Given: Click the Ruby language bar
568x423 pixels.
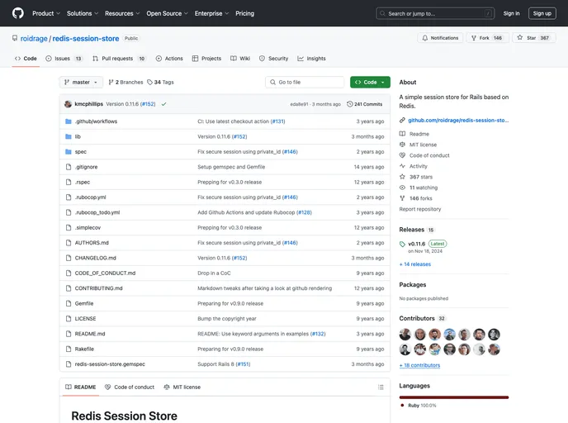Looking at the screenshot, I should tap(454, 397).
